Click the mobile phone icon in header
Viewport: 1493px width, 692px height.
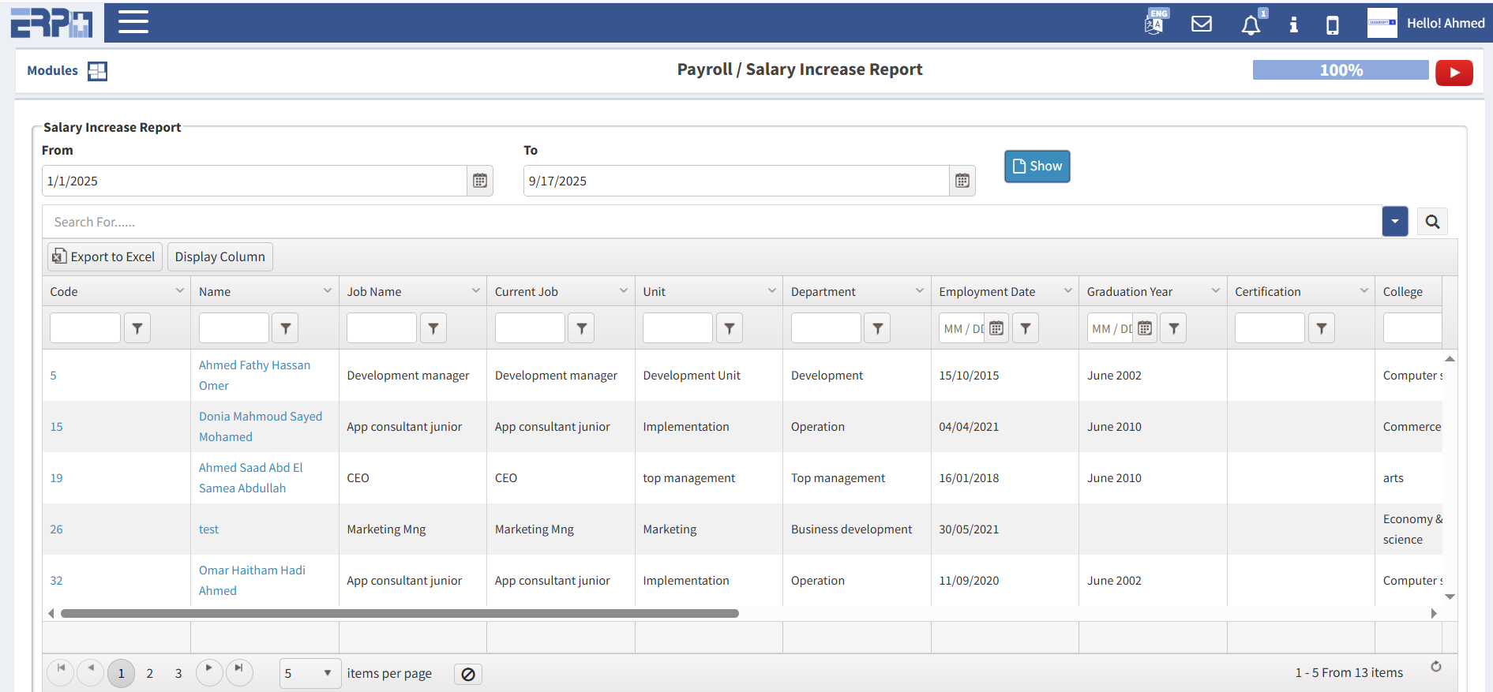1333,25
